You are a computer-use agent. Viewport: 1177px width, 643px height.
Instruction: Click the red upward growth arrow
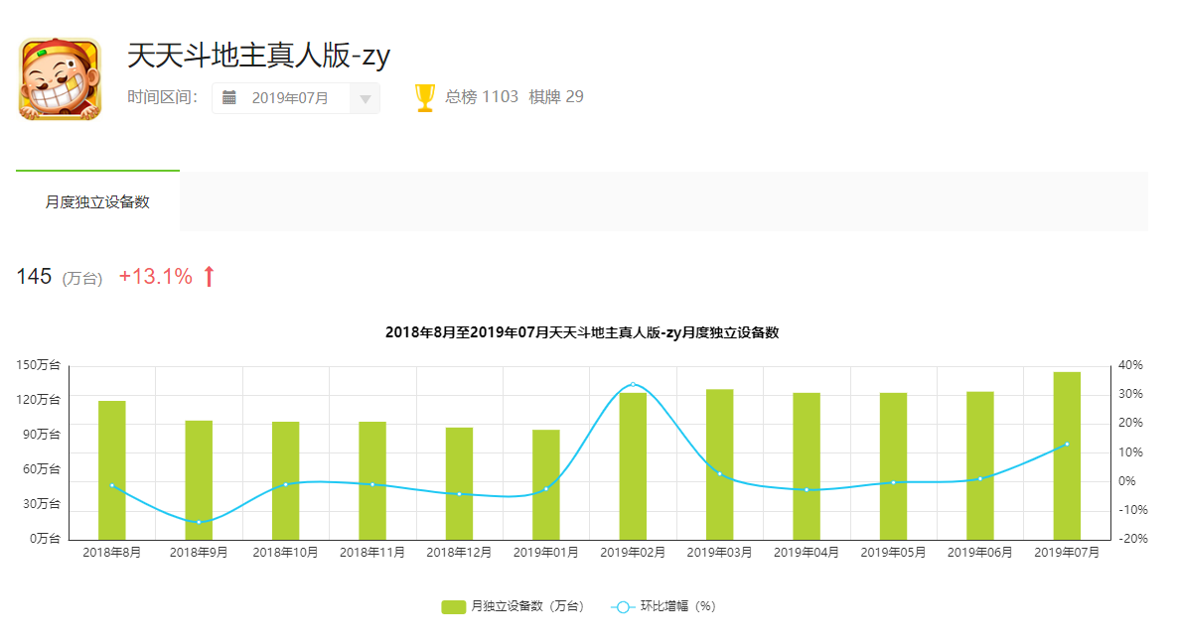pos(209,277)
